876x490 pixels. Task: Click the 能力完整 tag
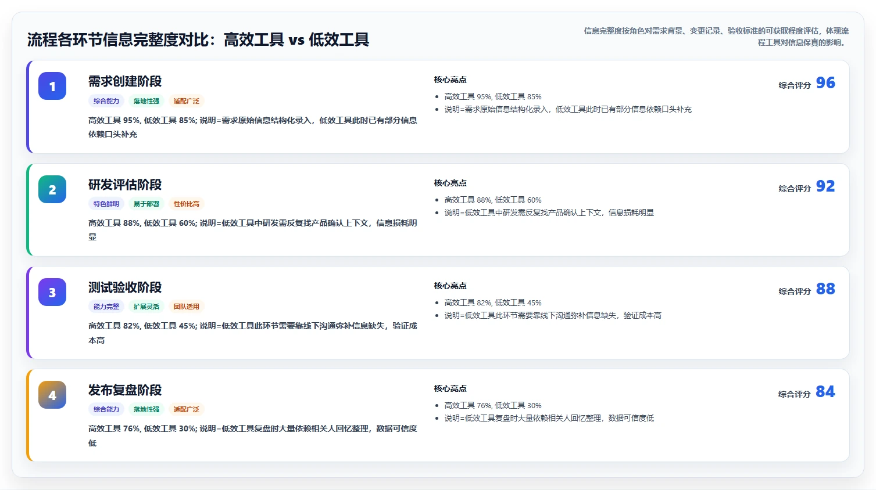pos(106,307)
